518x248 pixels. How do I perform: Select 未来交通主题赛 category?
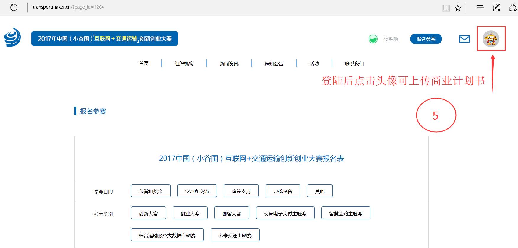235,235
